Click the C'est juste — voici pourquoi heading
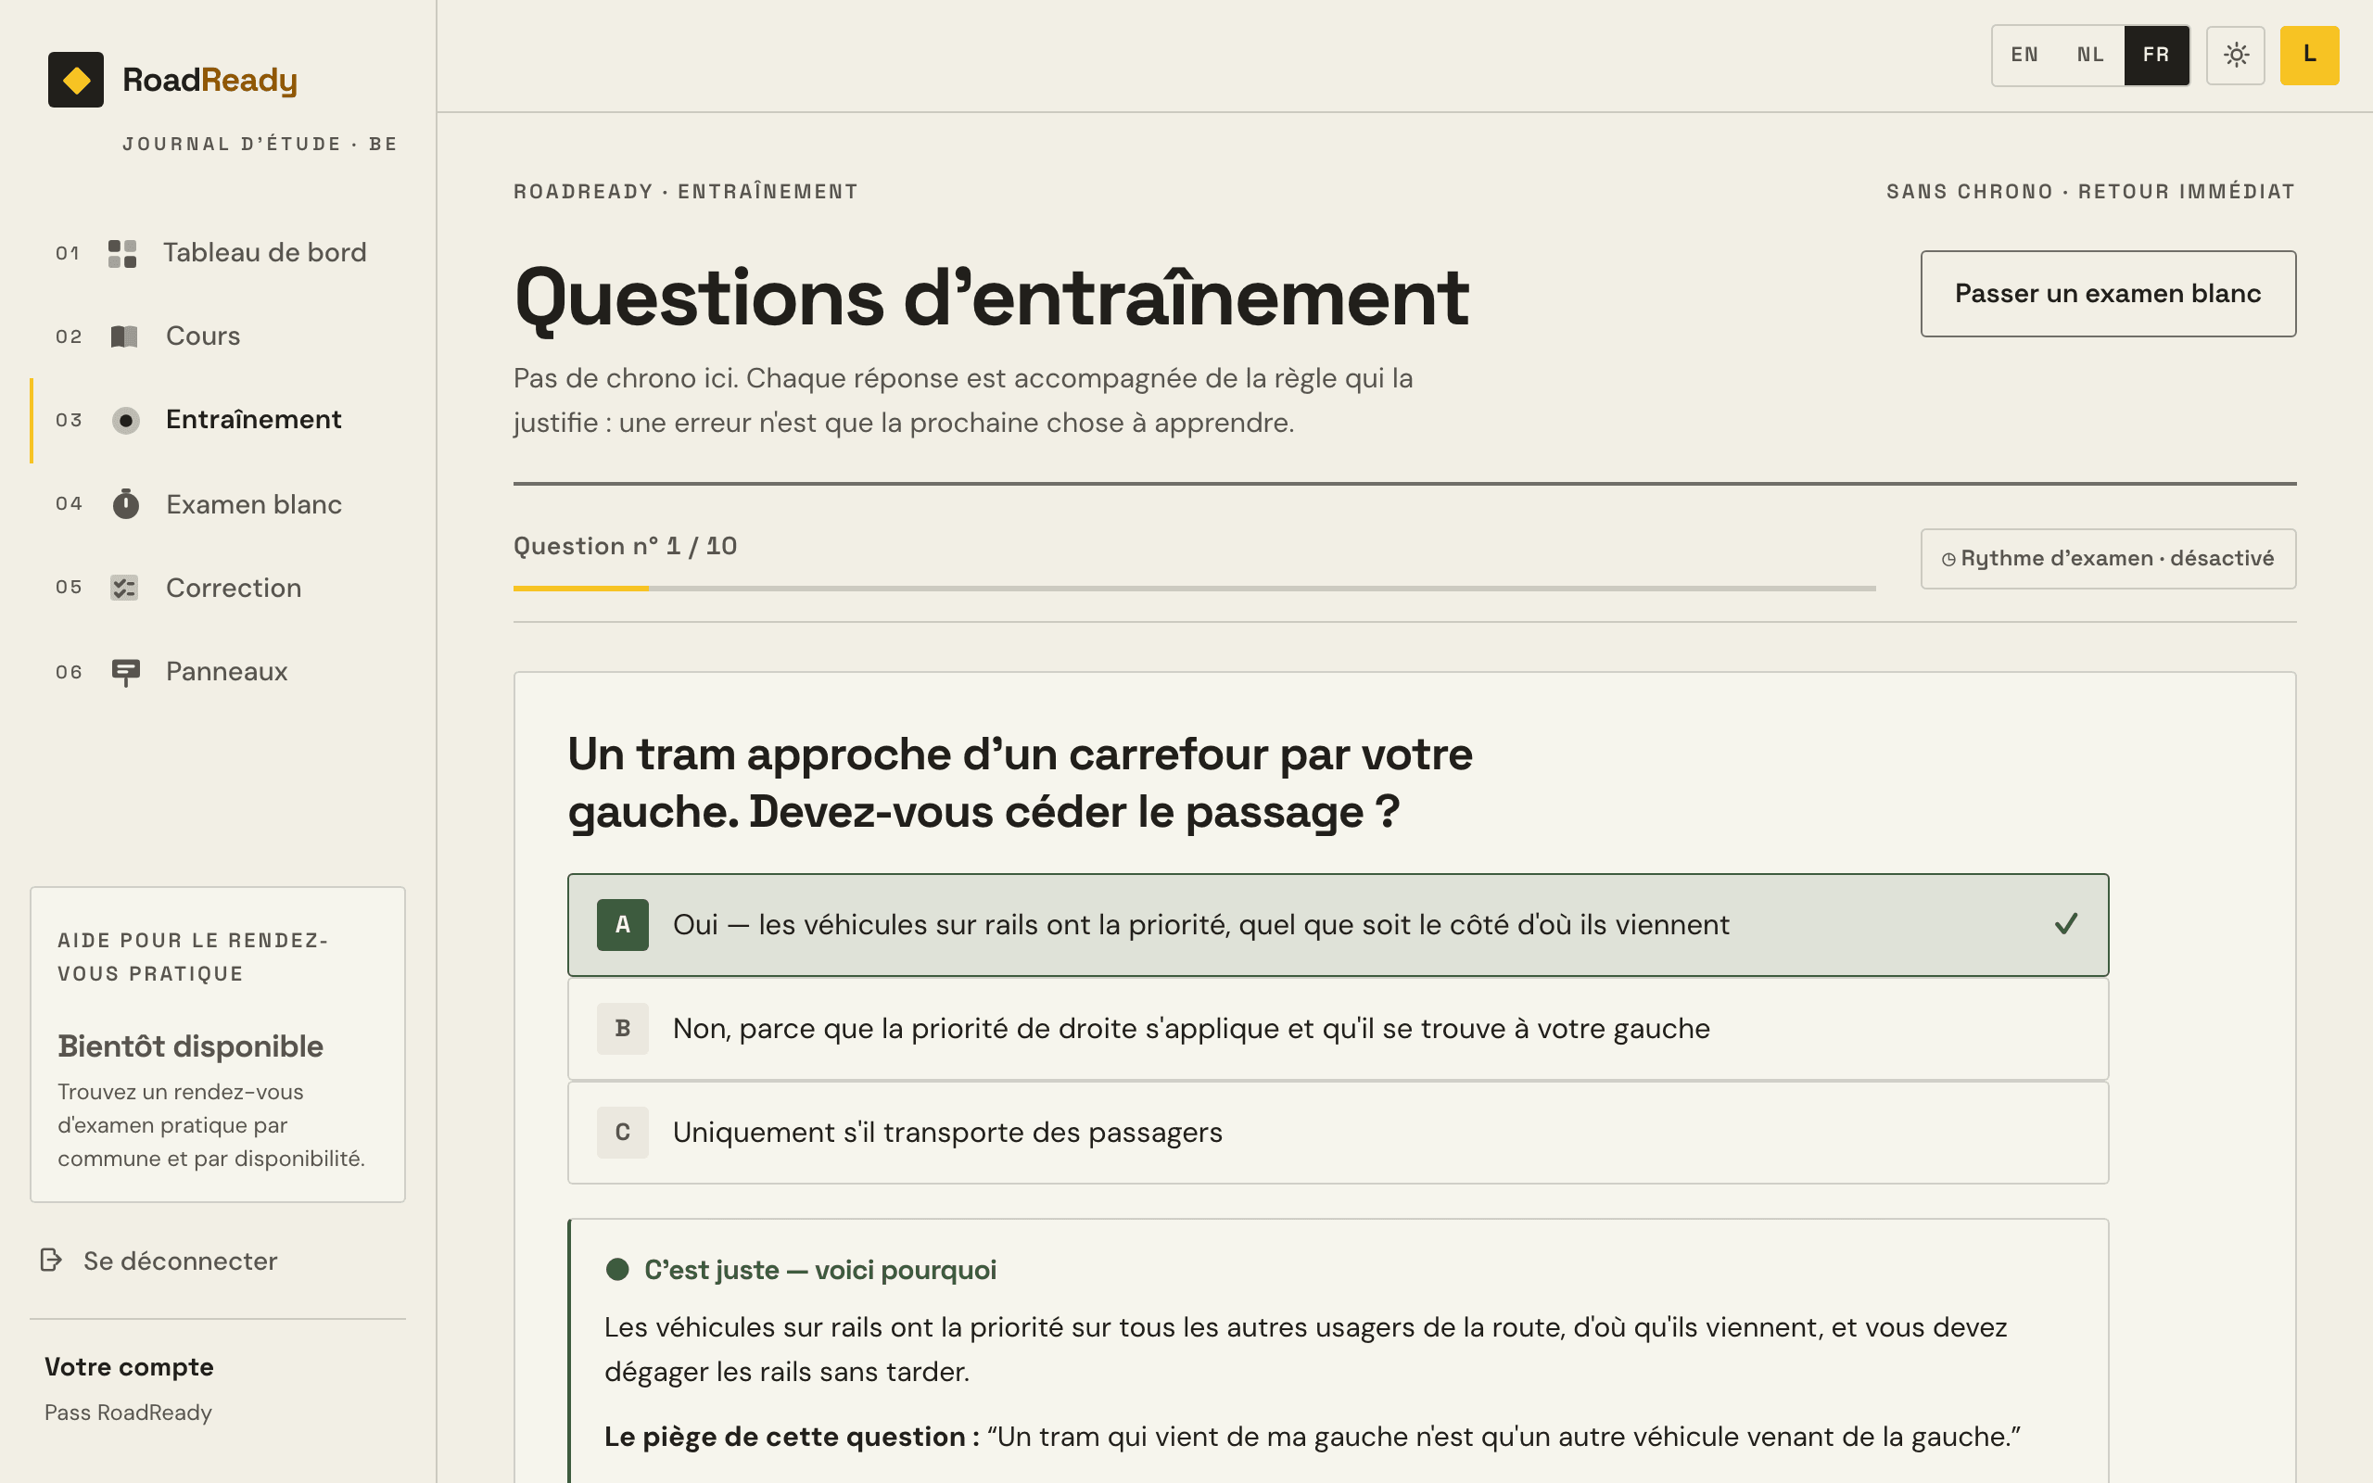 pos(819,1270)
